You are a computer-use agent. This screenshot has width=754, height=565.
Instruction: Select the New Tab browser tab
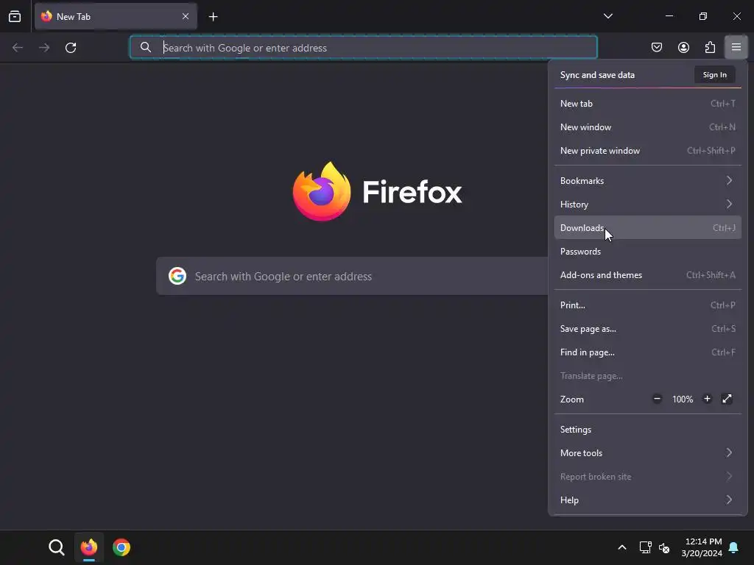(x=116, y=16)
